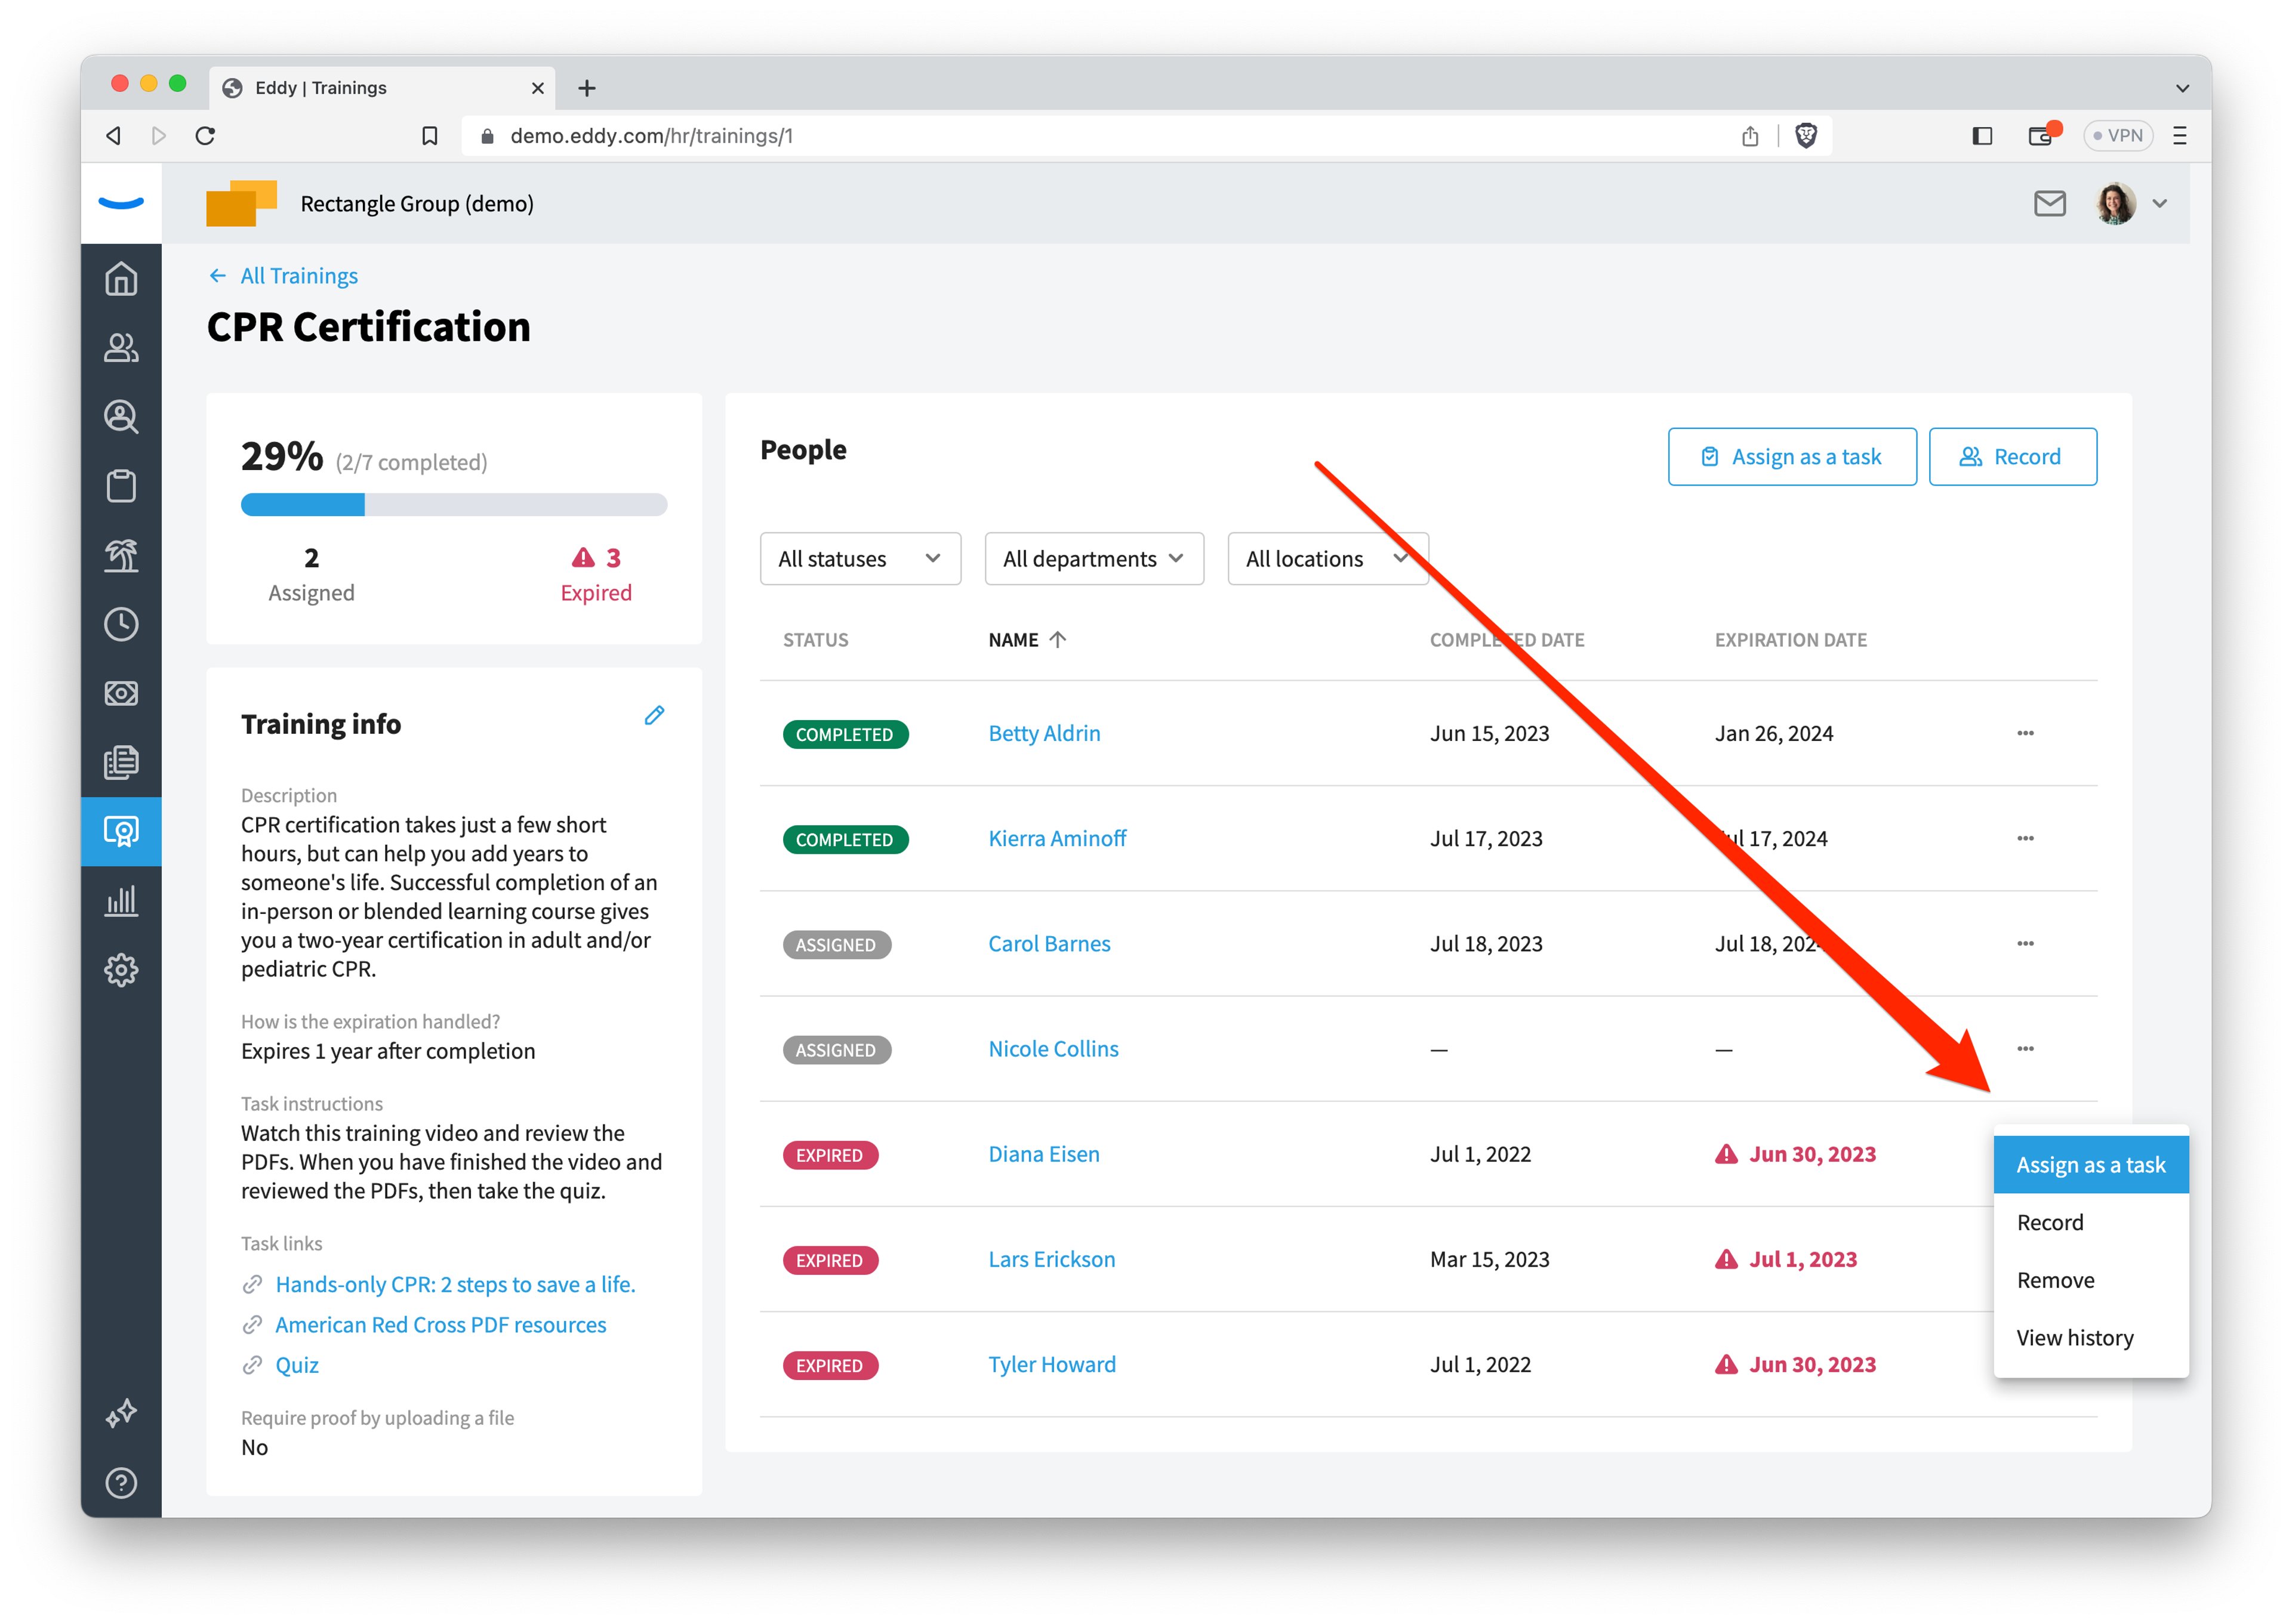Select the Trainings certificate sidebar icon
The image size is (2292, 1624).
click(x=121, y=831)
